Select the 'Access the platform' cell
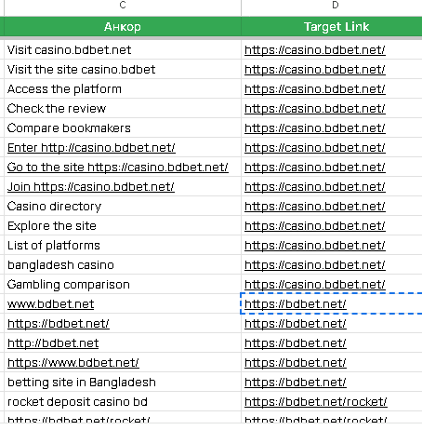 click(123, 89)
